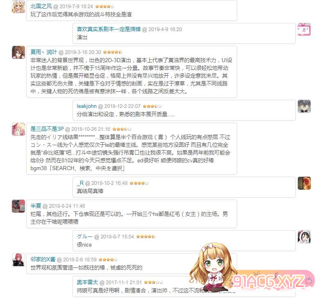Click brown-haired avatar beside 夏雨、润叶
Image resolution: width=328 pixels, height=301 pixels.
(18, 52)
